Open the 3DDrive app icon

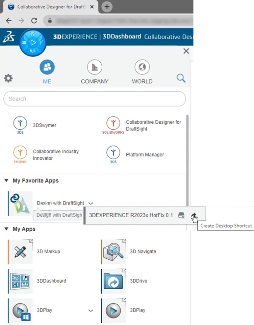click(x=113, y=281)
